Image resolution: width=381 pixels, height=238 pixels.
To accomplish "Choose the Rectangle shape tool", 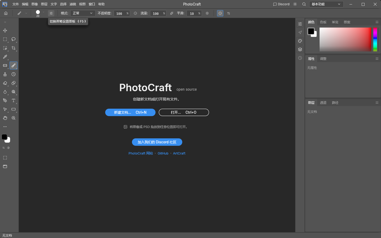I will pos(14,109).
